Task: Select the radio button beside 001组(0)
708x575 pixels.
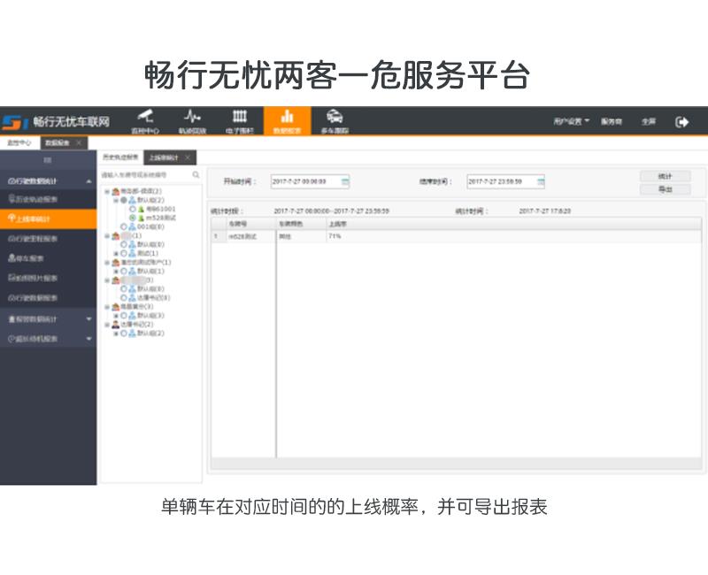Action: click(125, 226)
